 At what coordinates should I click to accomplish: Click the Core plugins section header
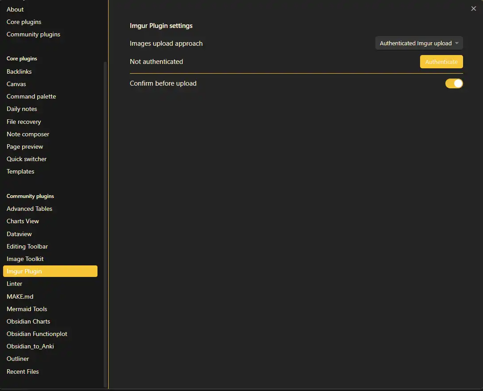(x=22, y=59)
